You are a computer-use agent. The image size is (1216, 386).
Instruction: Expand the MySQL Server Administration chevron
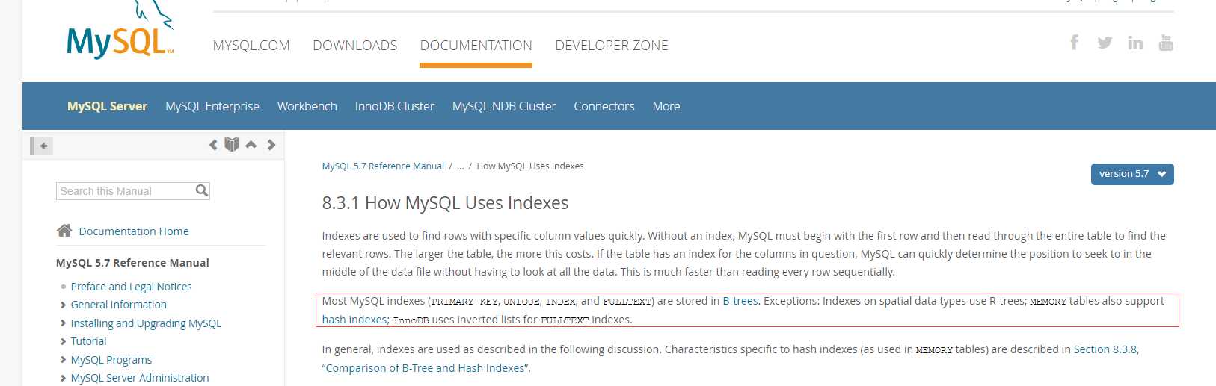(x=63, y=378)
